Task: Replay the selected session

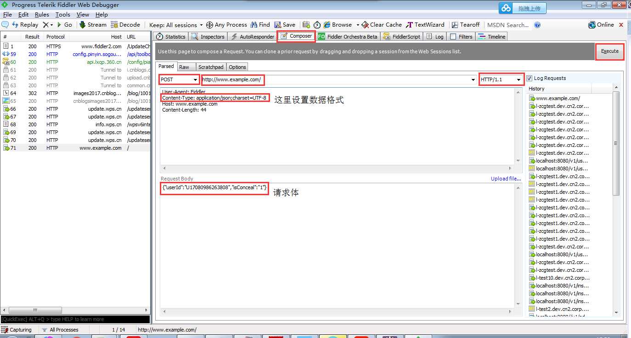Action: tap(25, 25)
